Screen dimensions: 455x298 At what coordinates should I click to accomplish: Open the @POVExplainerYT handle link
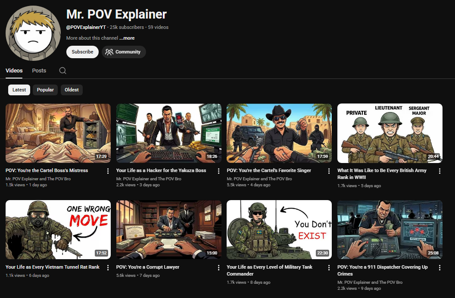[x=86, y=27]
